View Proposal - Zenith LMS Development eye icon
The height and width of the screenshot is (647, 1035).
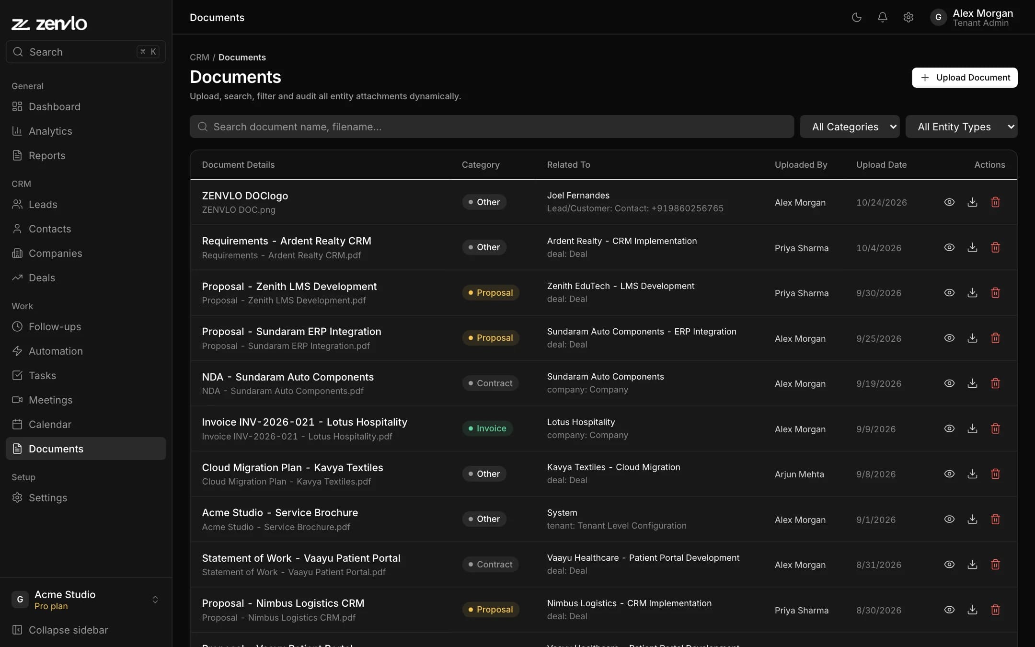click(x=949, y=293)
